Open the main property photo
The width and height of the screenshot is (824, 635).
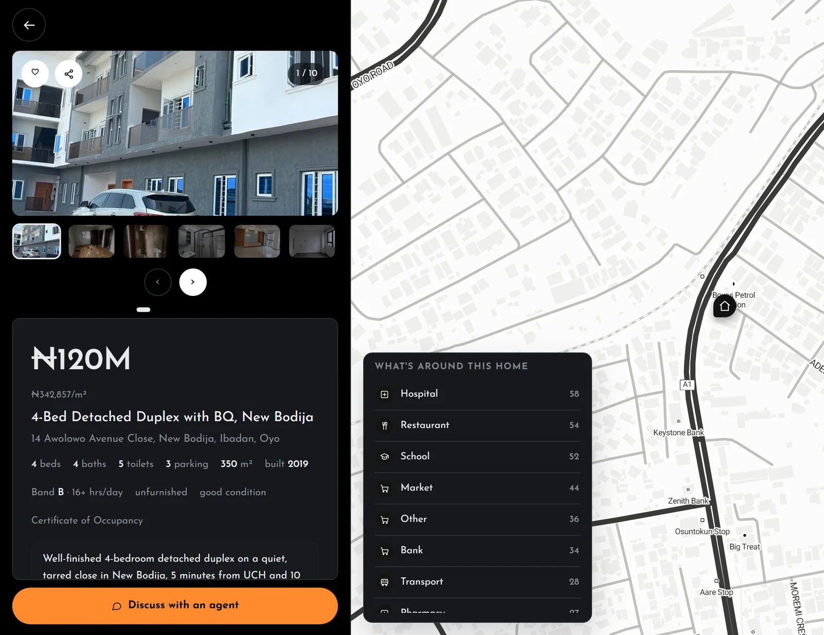click(175, 133)
